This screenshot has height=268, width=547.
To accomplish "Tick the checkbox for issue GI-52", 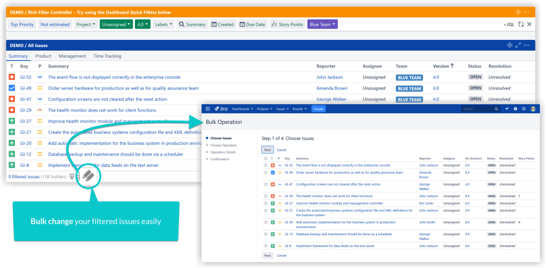I will click(266, 165).
